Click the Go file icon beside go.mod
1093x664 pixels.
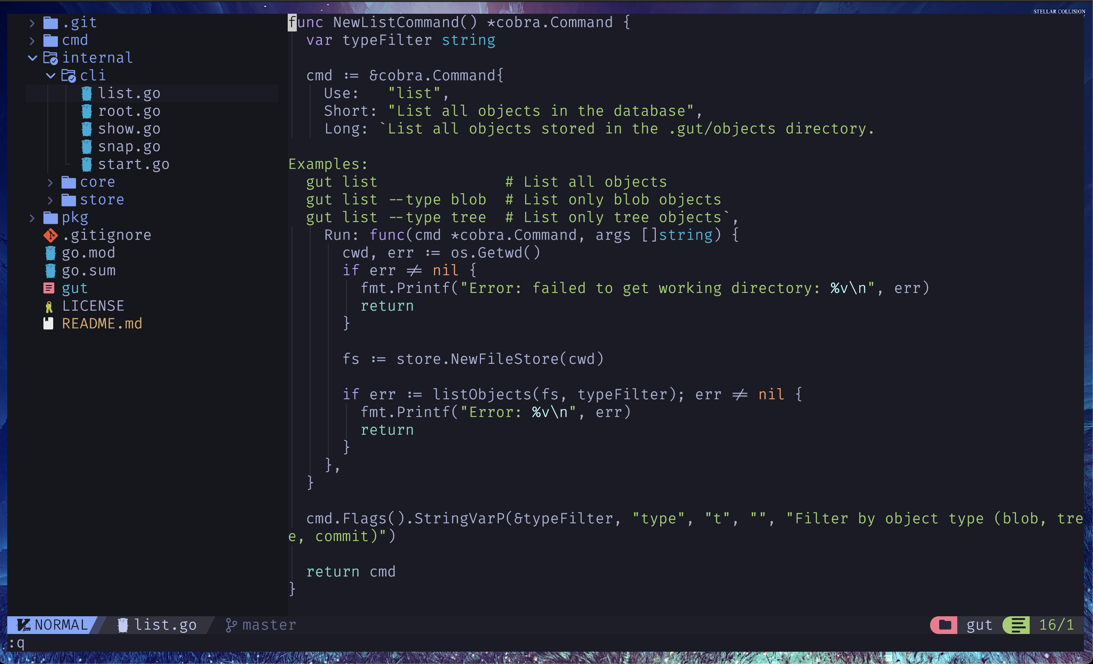(50, 253)
